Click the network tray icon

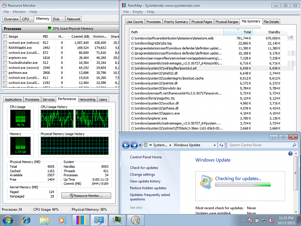click(264, 220)
